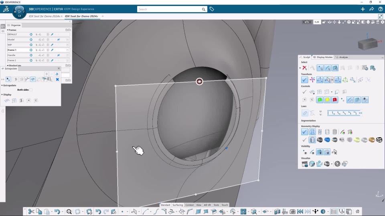Click the Cut scissors icon in bottom toolbar

tap(31, 212)
